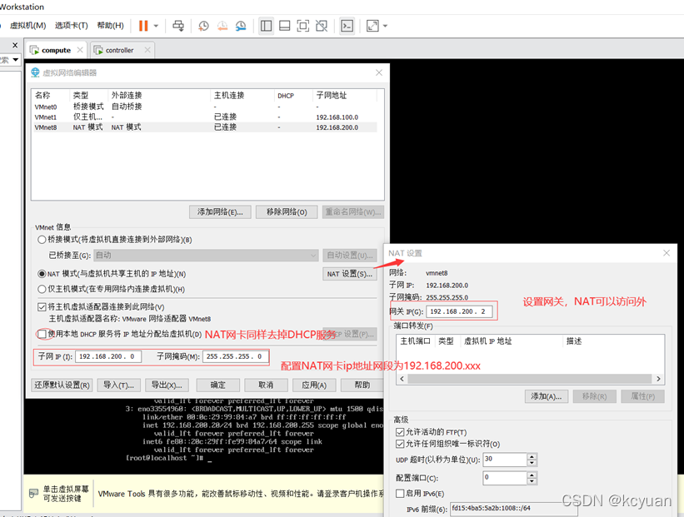Toggle the 允许活动的 FTP checkbox
Viewport: 684px width, 517px height.
400,432
